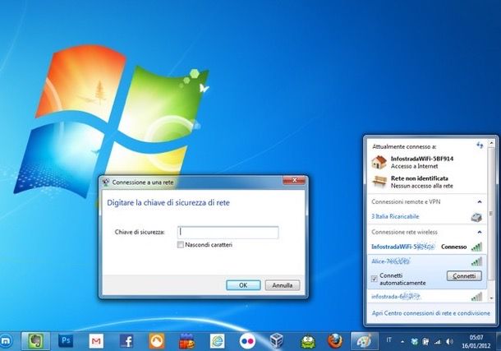Toggle Nascondi caratteri checkbox
501x351 pixels.
point(181,245)
